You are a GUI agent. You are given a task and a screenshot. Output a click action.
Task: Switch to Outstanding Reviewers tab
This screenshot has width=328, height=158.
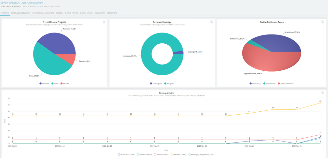click(x=20, y=13)
